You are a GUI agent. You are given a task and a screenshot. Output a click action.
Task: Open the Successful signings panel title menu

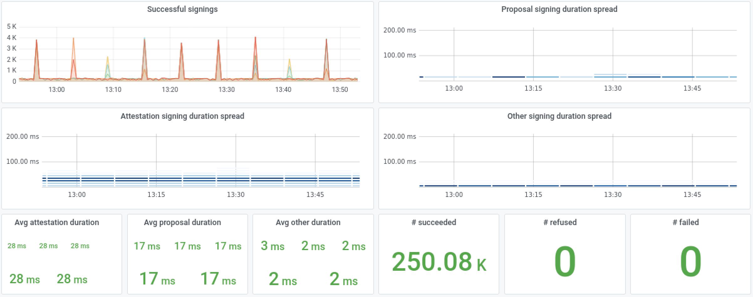click(182, 9)
